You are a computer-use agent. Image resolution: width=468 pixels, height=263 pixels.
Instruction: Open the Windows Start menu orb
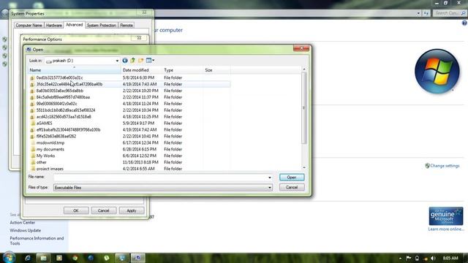pos(9,257)
